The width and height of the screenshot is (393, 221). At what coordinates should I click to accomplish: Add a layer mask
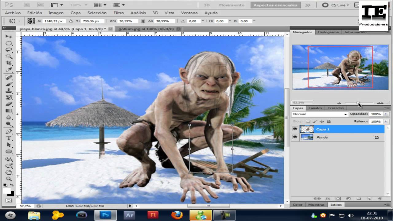pos(338,199)
